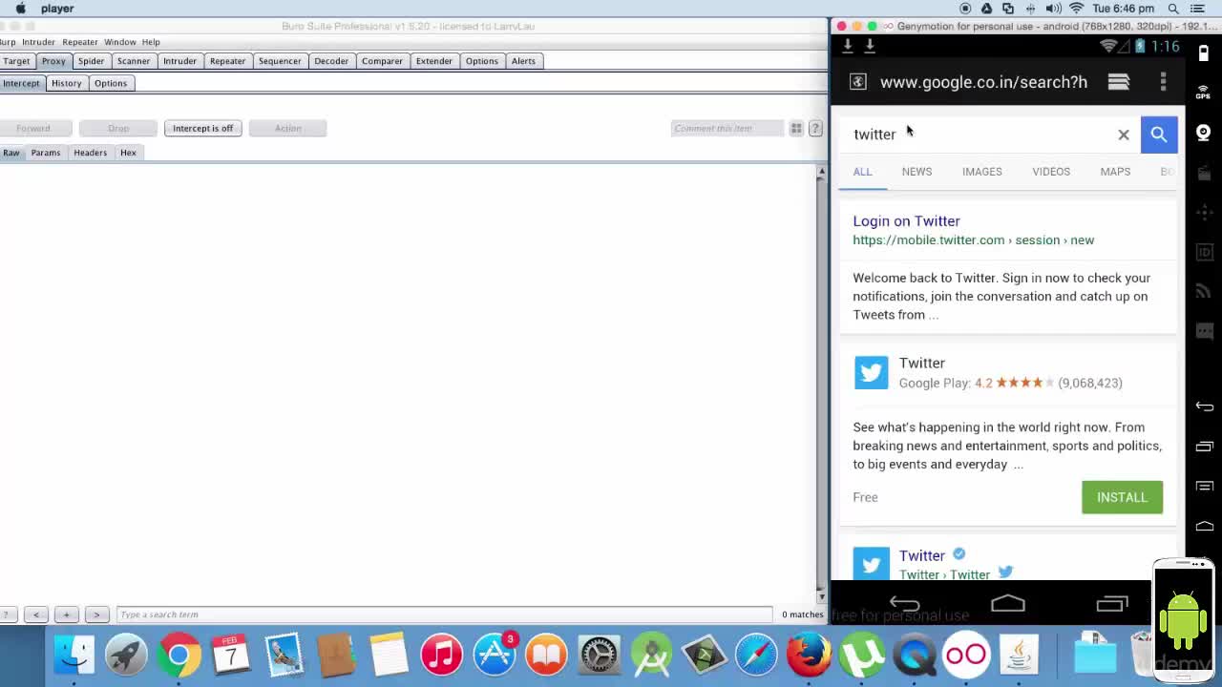Select the Params message view tab

click(x=45, y=153)
